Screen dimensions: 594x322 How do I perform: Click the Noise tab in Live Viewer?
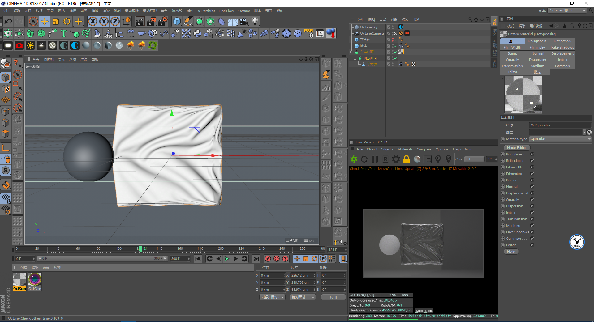[428, 311]
